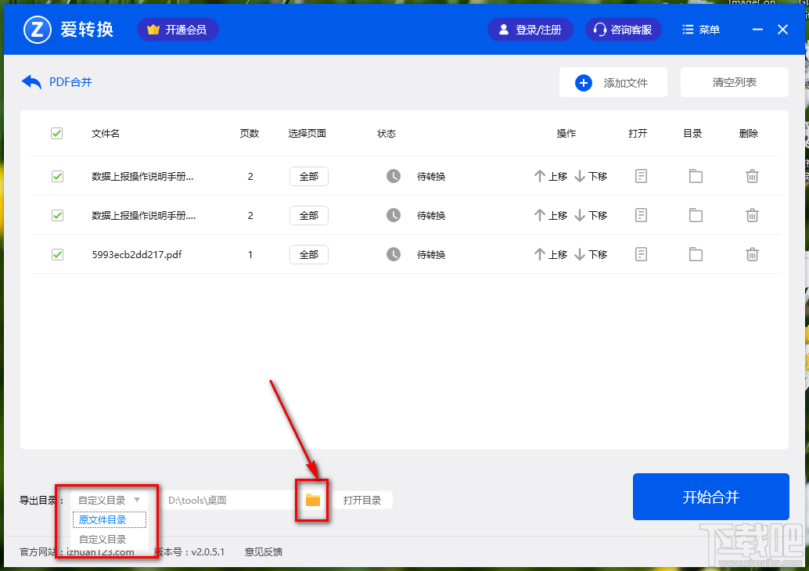This screenshot has width=809, height=571.
Task: Click the Z logo in the title bar
Action: point(37,29)
